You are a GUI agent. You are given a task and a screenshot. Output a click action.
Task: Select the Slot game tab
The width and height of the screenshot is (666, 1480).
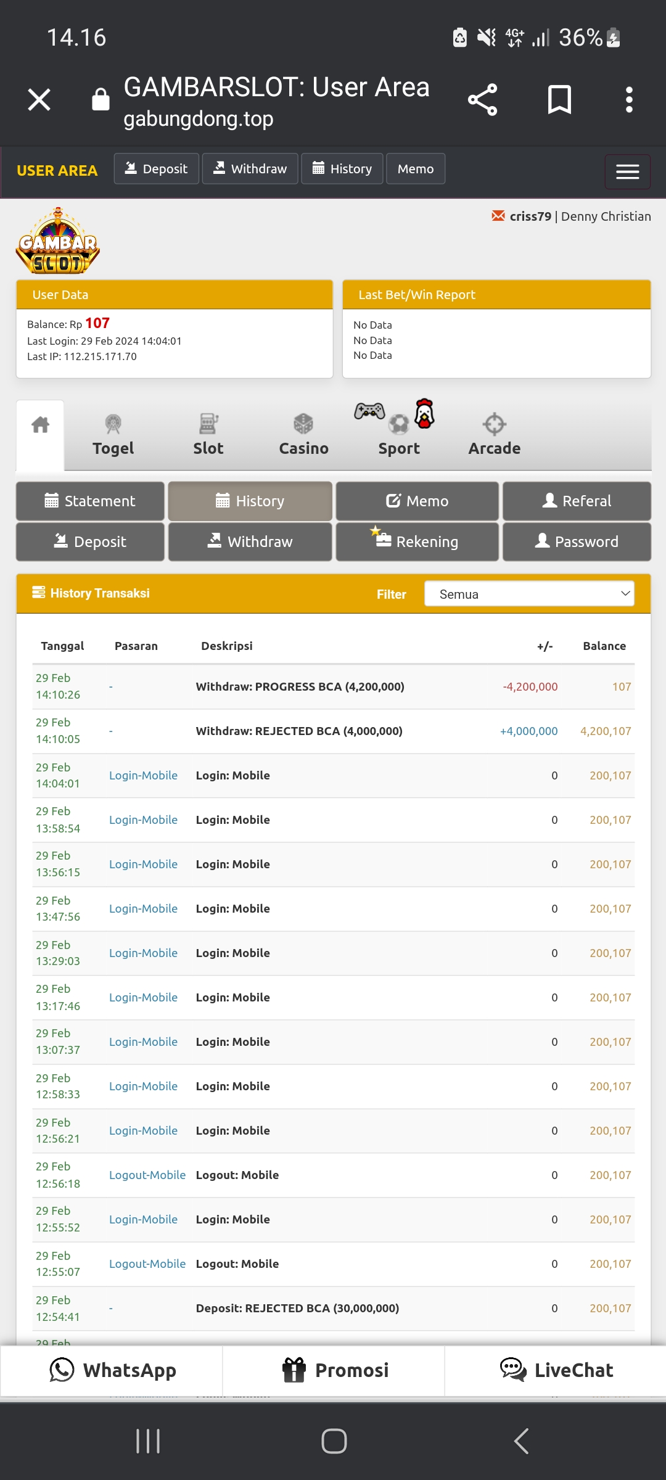[x=208, y=435]
